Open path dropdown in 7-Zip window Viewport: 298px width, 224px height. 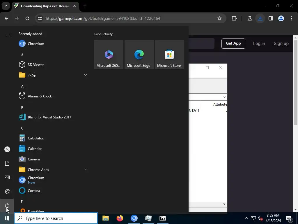click(x=224, y=97)
